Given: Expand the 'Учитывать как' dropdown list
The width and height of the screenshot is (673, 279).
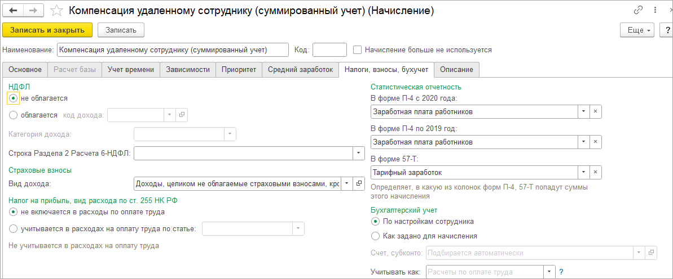Looking at the screenshot, I should pos(549,272).
